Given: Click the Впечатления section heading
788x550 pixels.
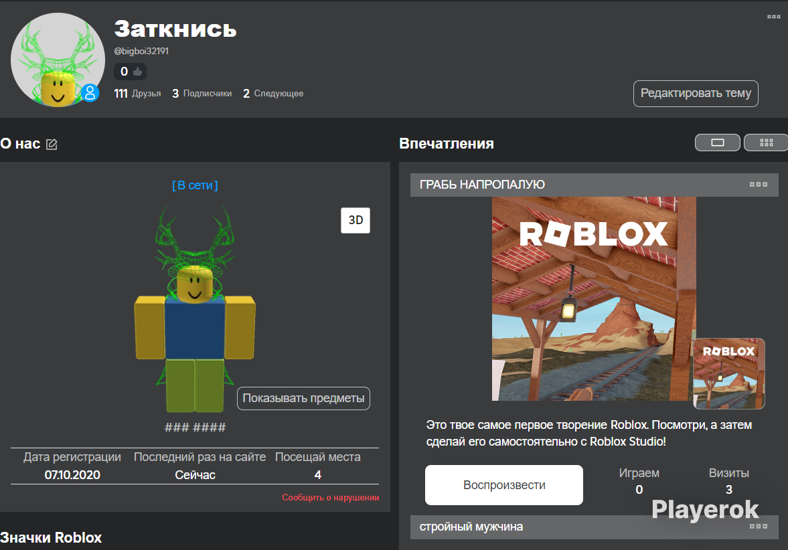Looking at the screenshot, I should pyautogui.click(x=447, y=144).
